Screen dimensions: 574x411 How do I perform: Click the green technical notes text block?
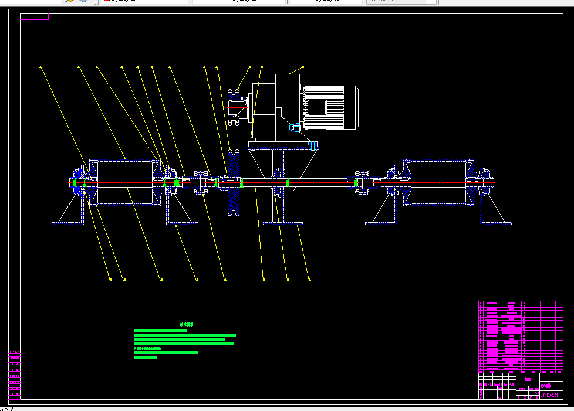click(x=184, y=344)
